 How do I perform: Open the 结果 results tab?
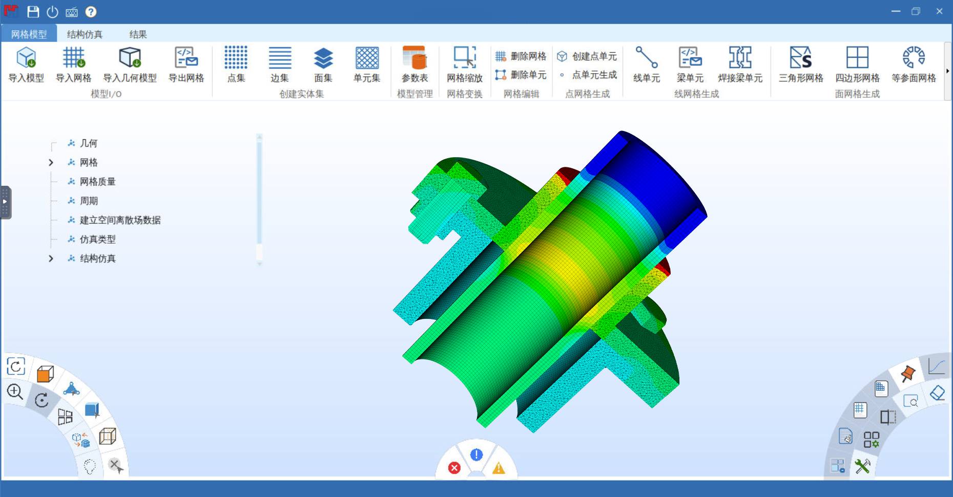138,34
